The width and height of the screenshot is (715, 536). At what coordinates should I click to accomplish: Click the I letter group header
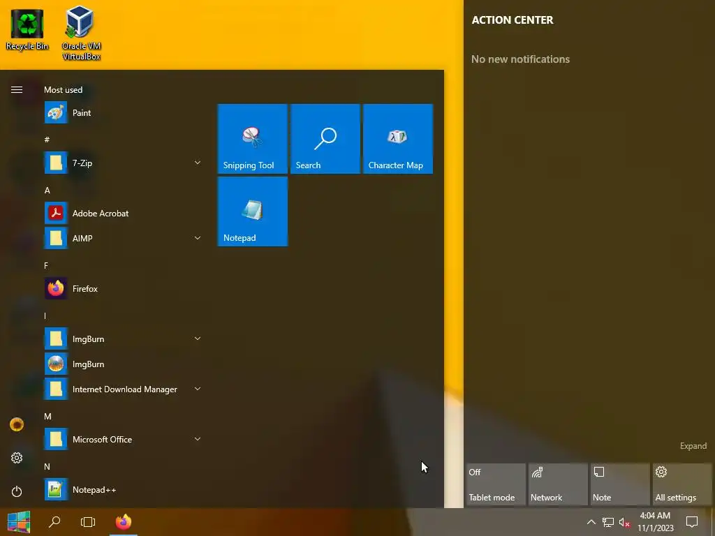(x=45, y=315)
